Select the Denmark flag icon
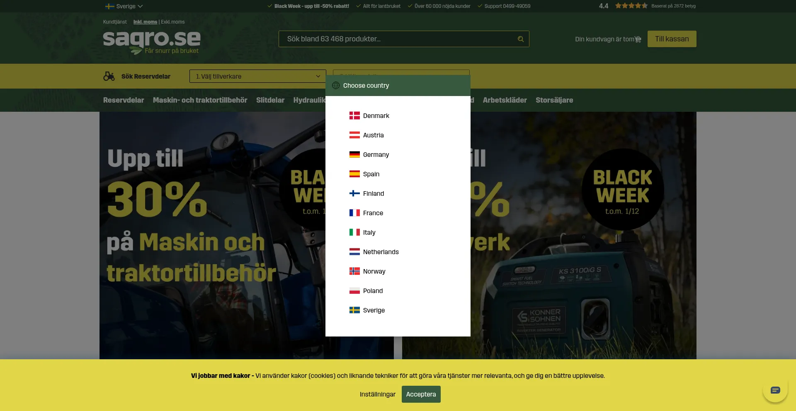Screen dimensions: 796x411 354,116
